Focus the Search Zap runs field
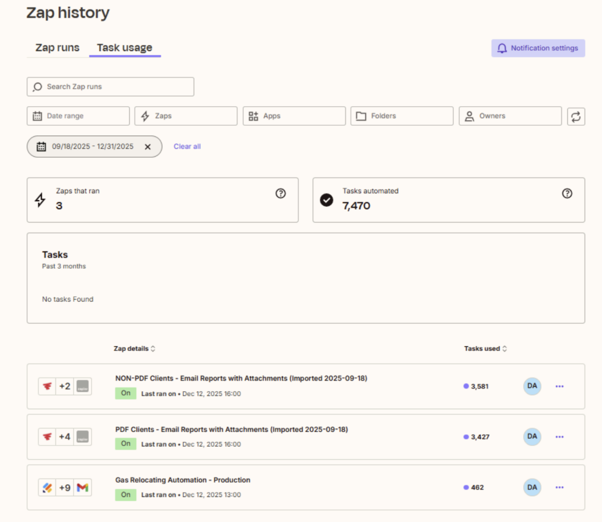602x522 pixels. 110,87
